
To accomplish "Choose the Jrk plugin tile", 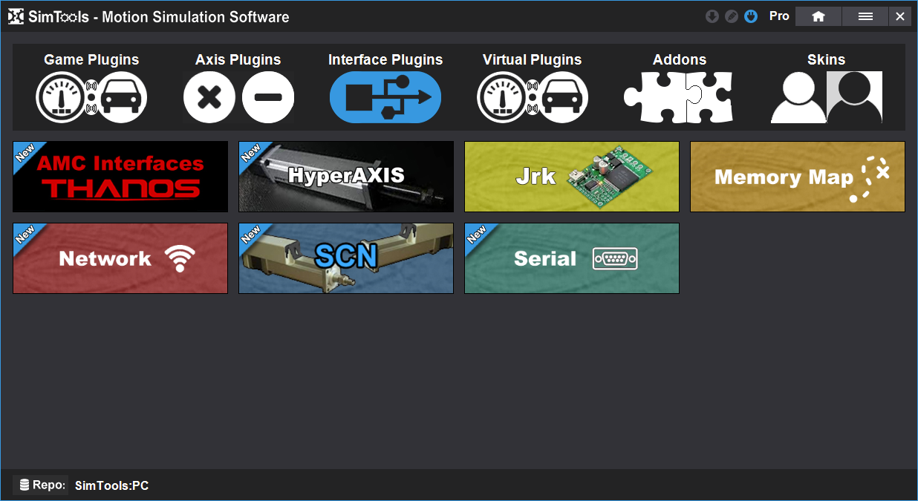I will coord(572,177).
